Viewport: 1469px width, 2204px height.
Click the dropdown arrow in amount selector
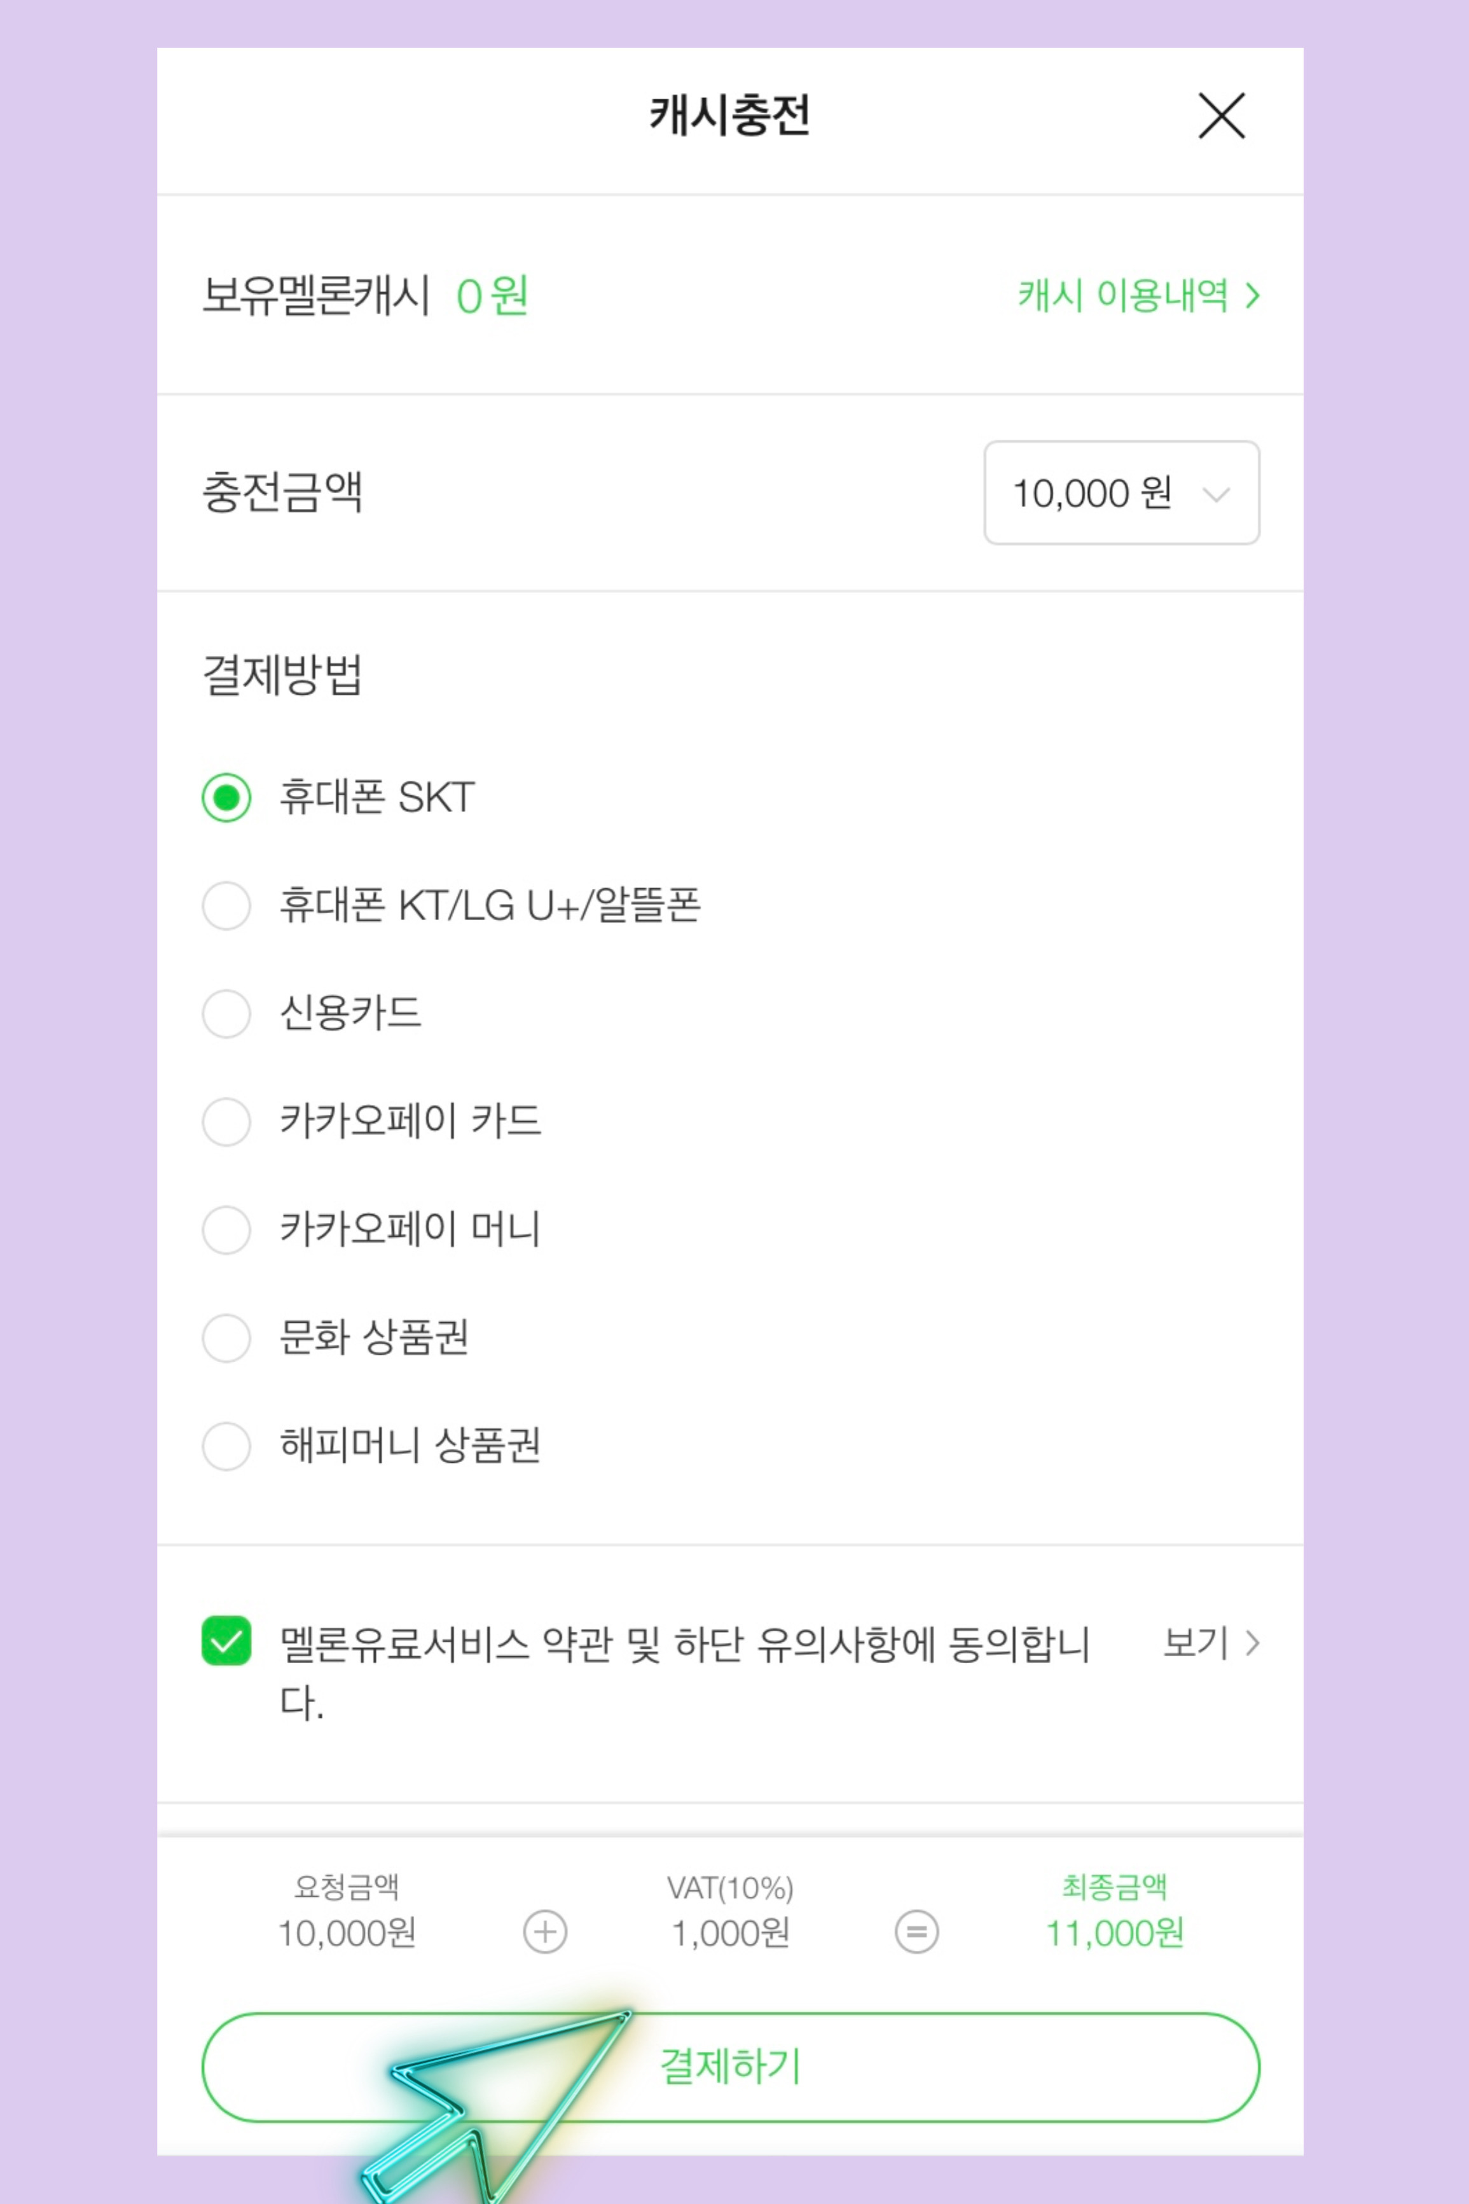tap(1215, 495)
